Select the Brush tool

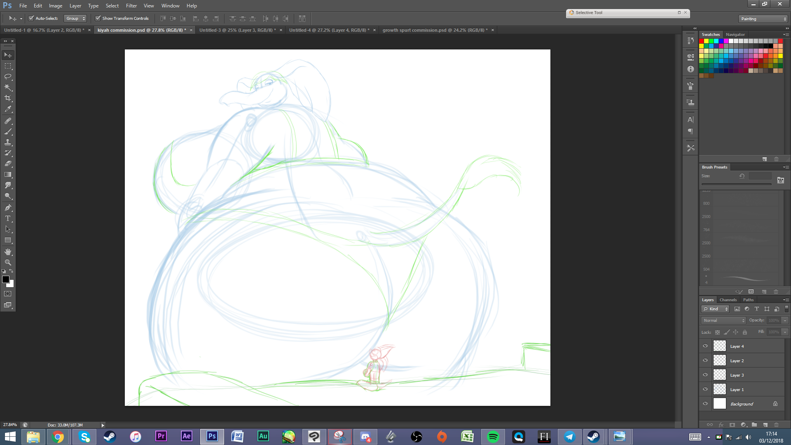(x=8, y=132)
